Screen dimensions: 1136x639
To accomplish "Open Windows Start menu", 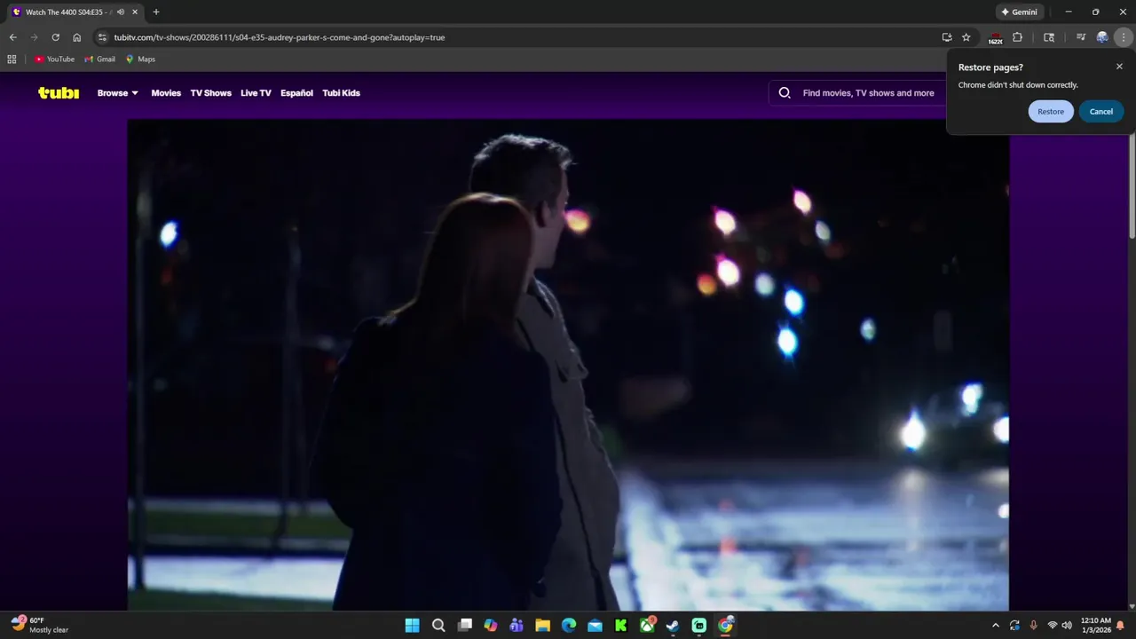I will pos(412,626).
